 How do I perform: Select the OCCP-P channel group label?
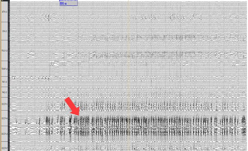(x=5, y=148)
